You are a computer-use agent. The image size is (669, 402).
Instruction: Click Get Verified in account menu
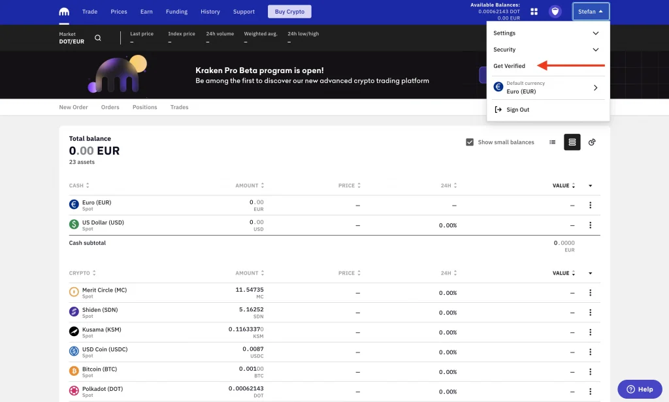pos(510,66)
